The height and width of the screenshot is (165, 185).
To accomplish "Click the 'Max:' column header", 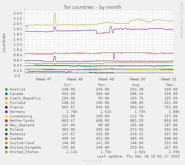I will 170,85.
